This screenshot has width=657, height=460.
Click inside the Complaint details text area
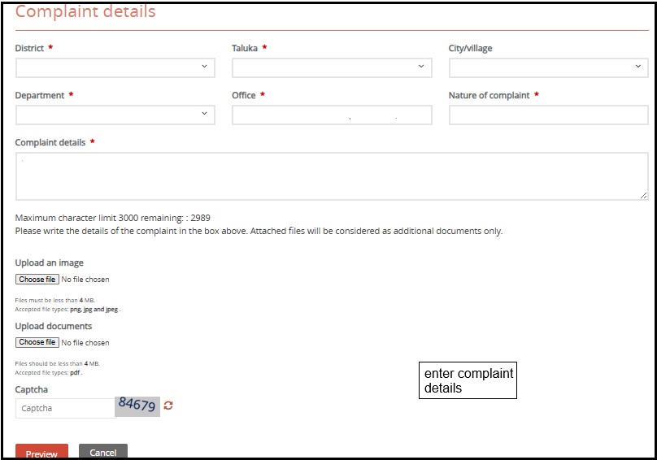331,176
